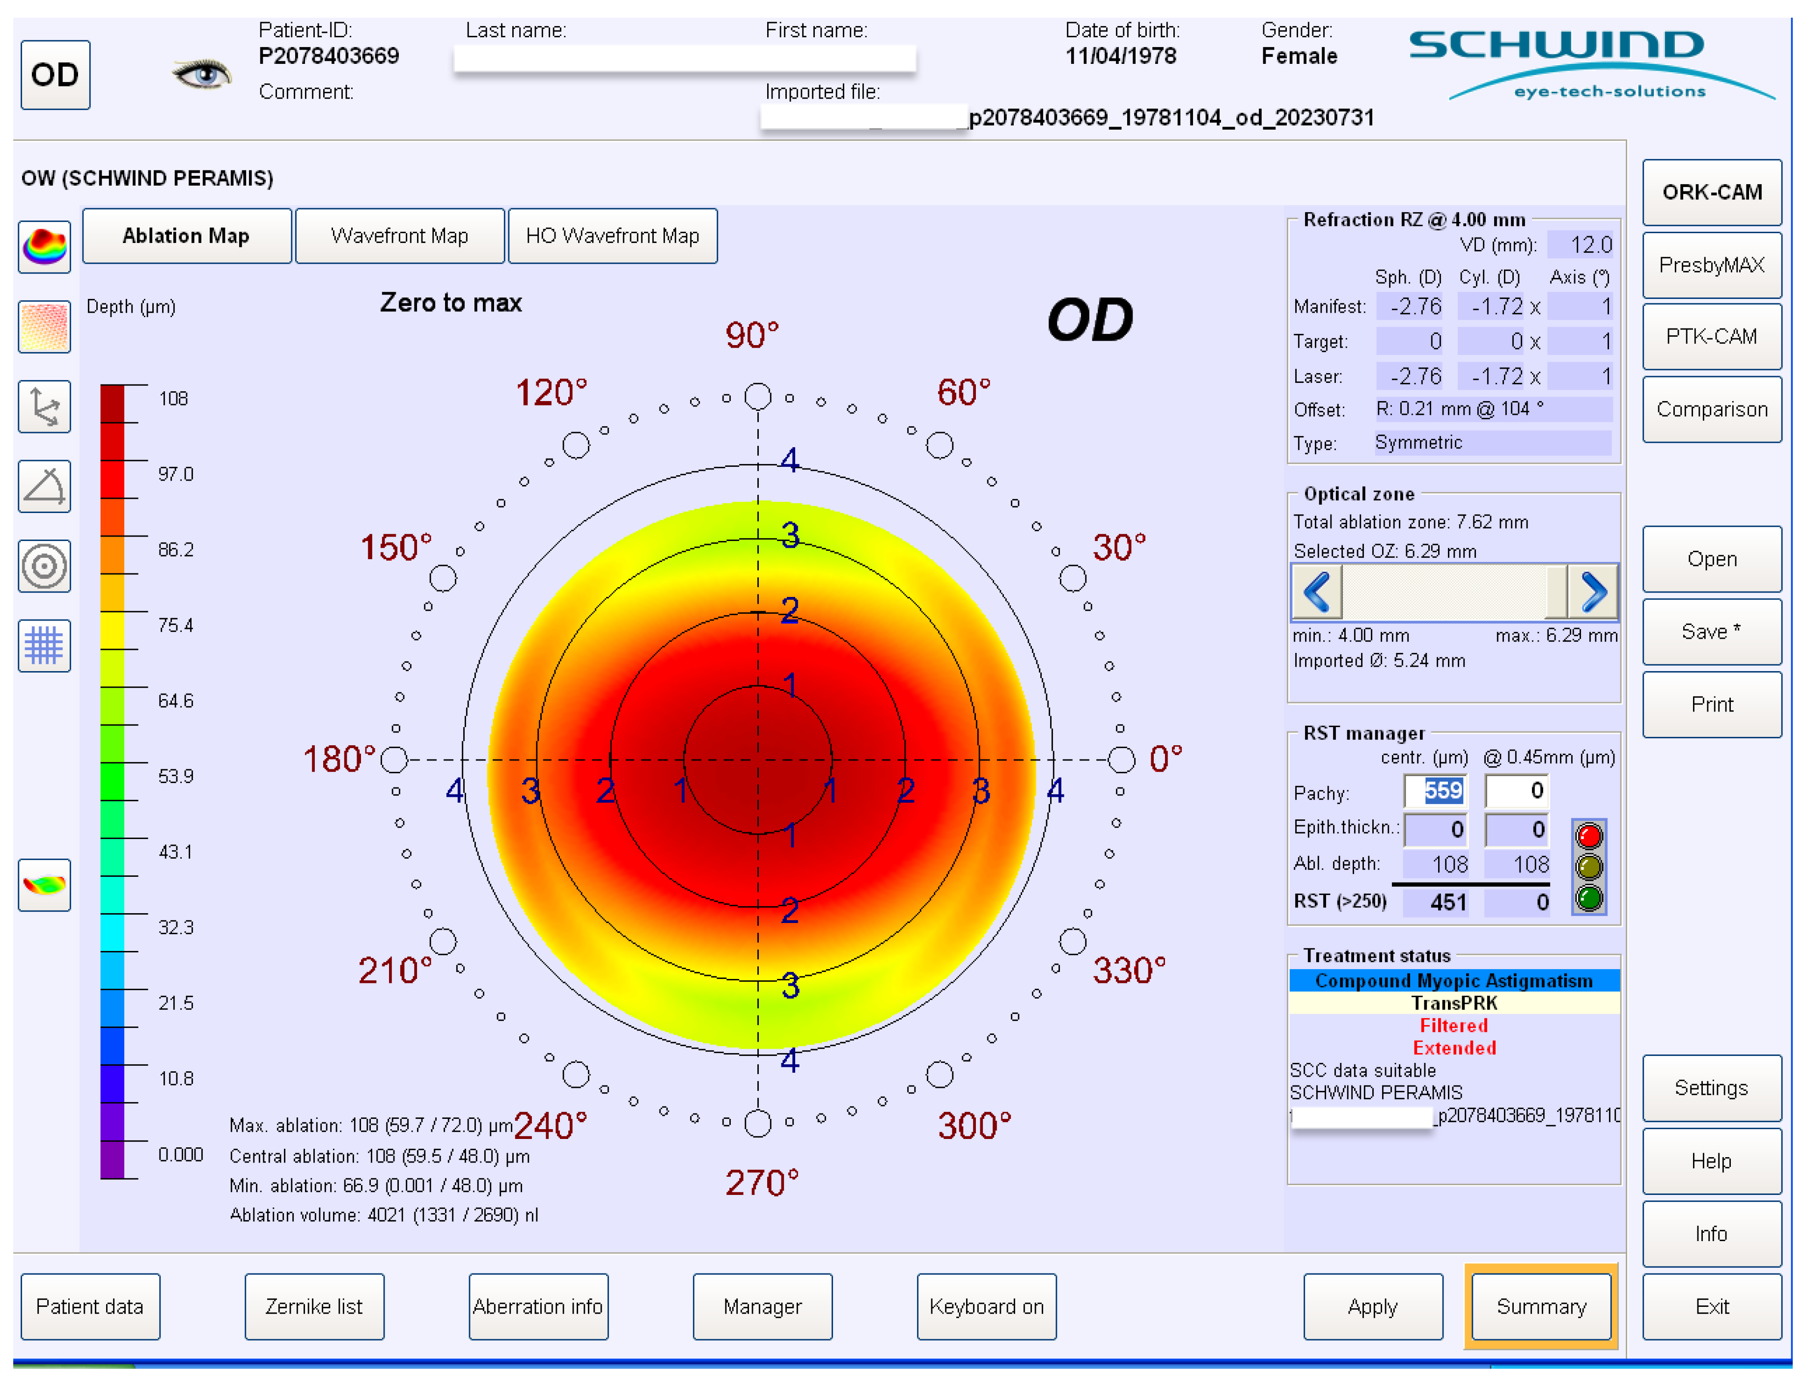
Task: Click the optical zone slider track
Action: coord(1443,592)
